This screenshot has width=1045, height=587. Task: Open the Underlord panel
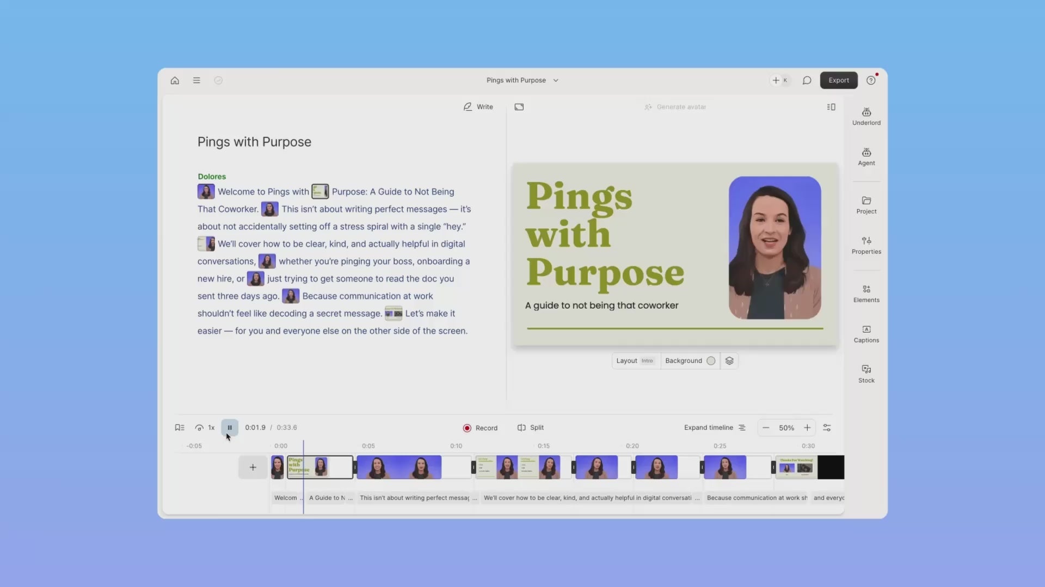pos(866,116)
